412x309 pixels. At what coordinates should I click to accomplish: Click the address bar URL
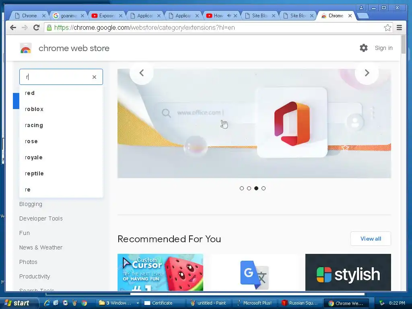(x=144, y=28)
